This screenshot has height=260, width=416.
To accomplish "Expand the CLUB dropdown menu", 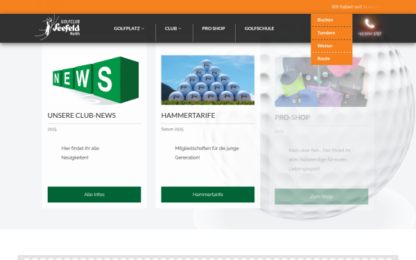I will [173, 28].
